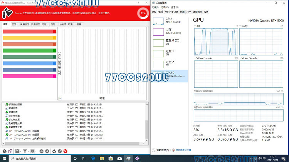Viewport: 289px width, 162px height.
Task: Open Task Manager 文件(F) menu
Action: [155, 7]
